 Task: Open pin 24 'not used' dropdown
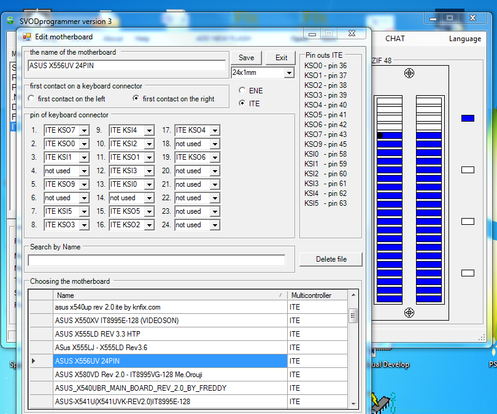coord(215,225)
